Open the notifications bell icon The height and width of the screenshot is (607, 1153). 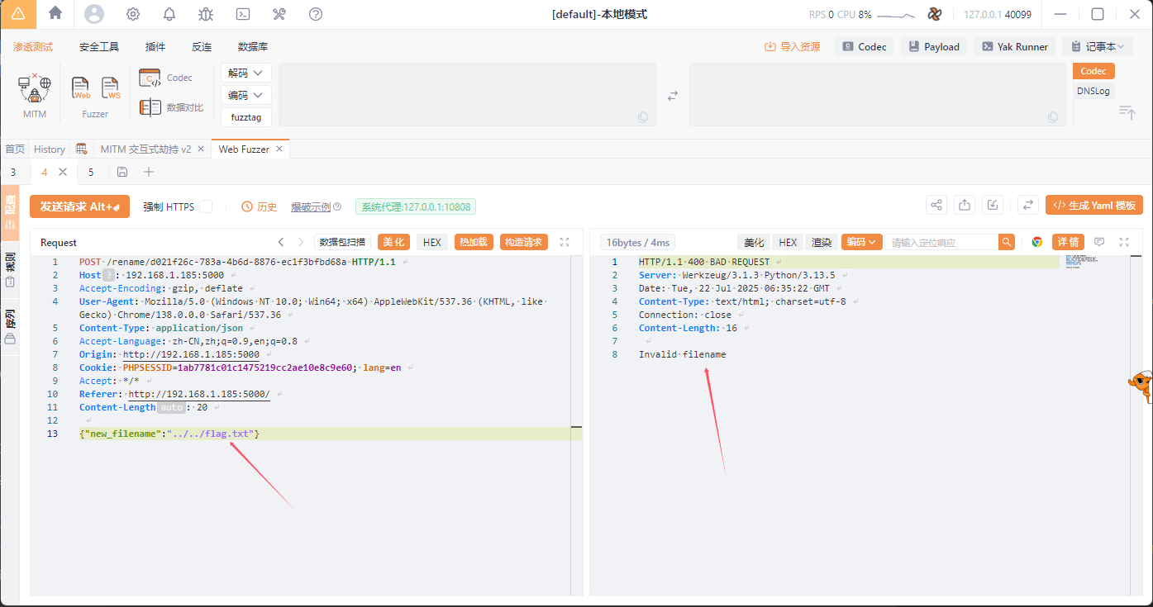pos(169,14)
